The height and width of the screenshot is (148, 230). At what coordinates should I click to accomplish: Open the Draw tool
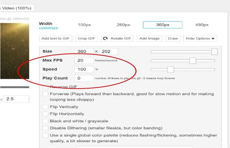173,38
